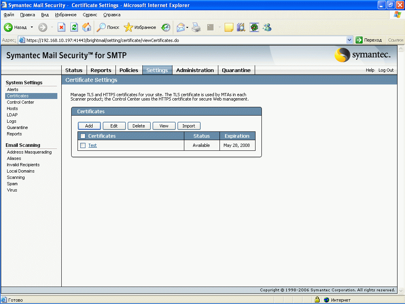Open the Search (Поиск) toolbar button

(108, 27)
